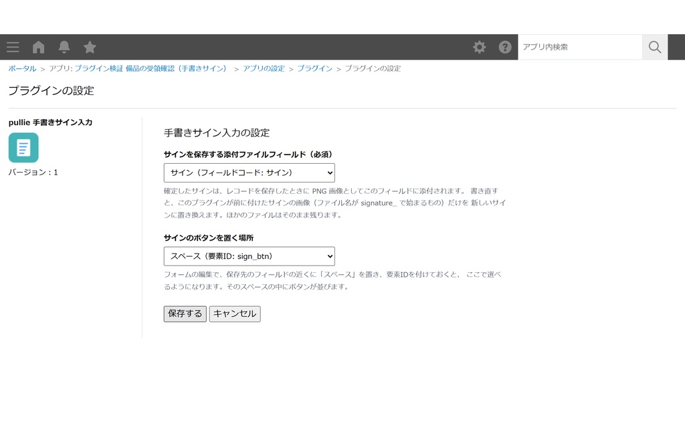Click the フォームの編集で help text paragraph
685x428 pixels.
tap(332, 281)
